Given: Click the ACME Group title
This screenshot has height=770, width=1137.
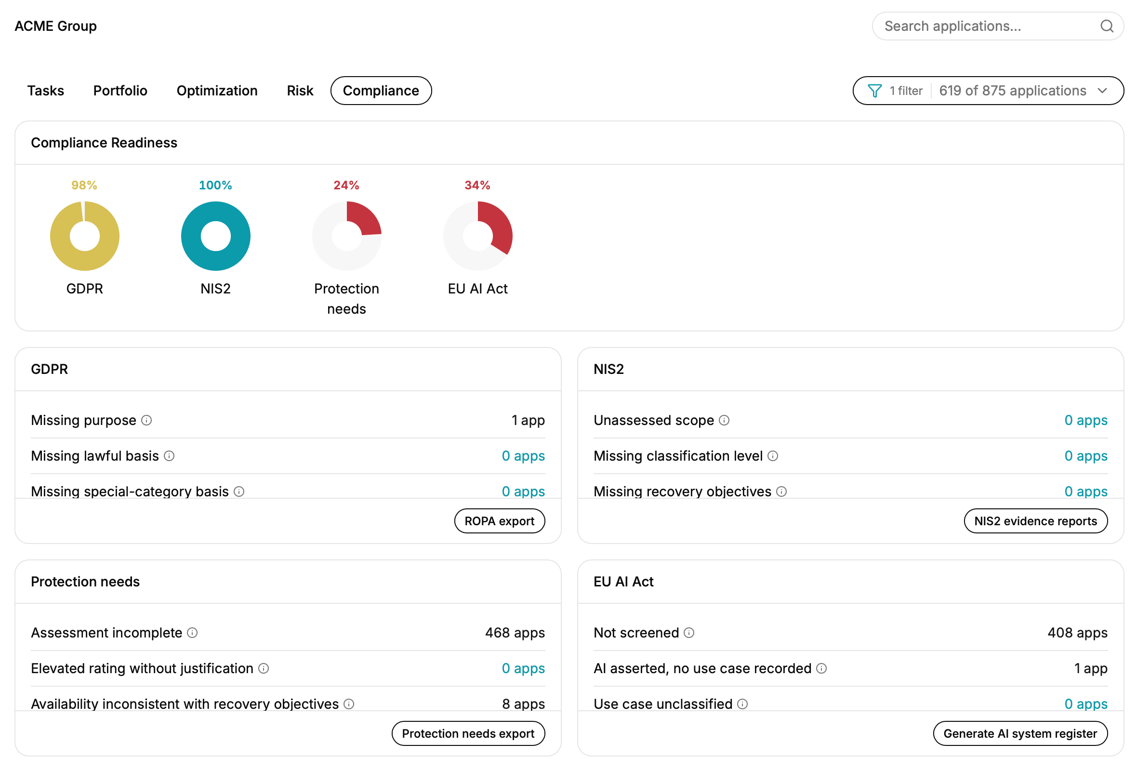Looking at the screenshot, I should click(56, 26).
